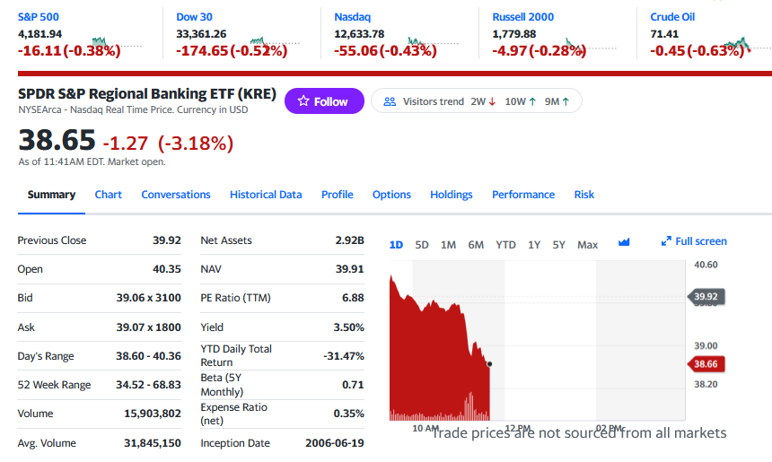Click the last price dot on chart
Image resolution: width=772 pixels, height=462 pixels.
[489, 364]
